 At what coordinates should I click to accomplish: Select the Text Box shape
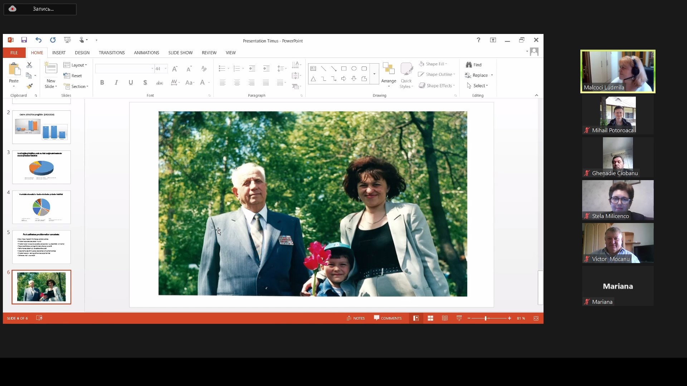tap(313, 68)
